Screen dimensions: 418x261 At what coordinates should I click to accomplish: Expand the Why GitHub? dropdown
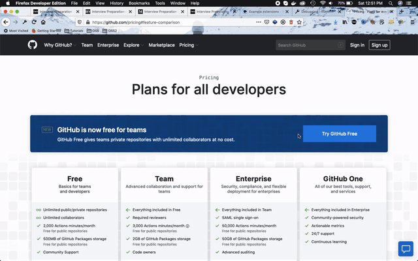pyautogui.click(x=60, y=45)
